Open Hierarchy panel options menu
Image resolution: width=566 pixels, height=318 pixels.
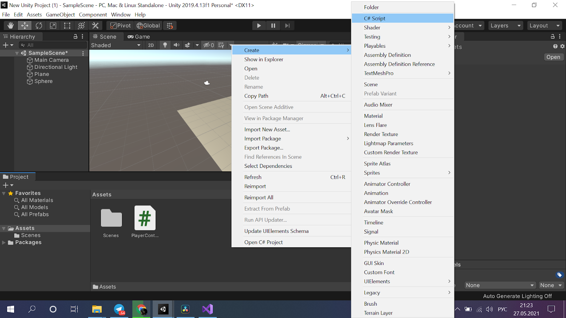pos(82,36)
